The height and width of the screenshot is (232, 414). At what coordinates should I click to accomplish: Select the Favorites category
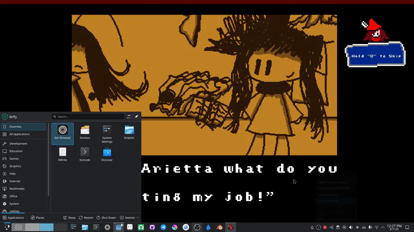click(x=23, y=127)
